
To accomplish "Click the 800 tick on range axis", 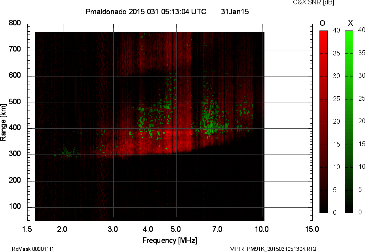I will [x=15, y=23].
